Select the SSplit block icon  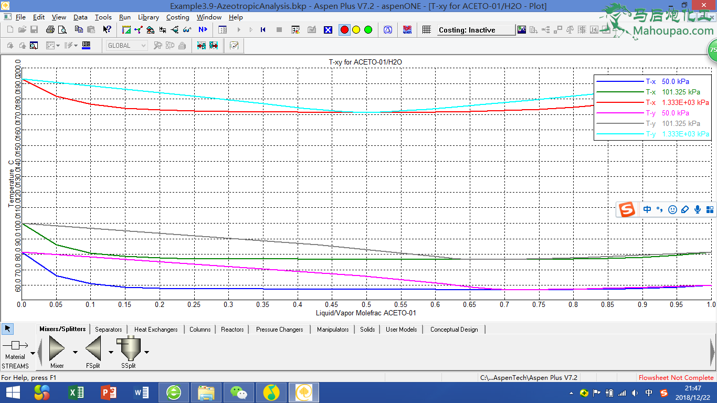pos(128,348)
